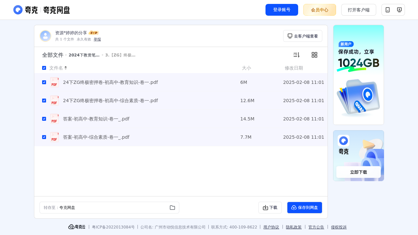Image resolution: width=418 pixels, height=235 pixels.
Task: Click the Quark app icon in the download ad
Action: [x=344, y=141]
